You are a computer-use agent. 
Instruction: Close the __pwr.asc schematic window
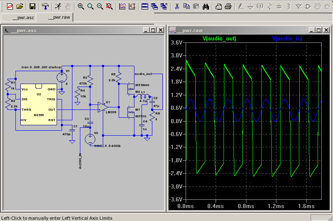pyautogui.click(x=161, y=30)
